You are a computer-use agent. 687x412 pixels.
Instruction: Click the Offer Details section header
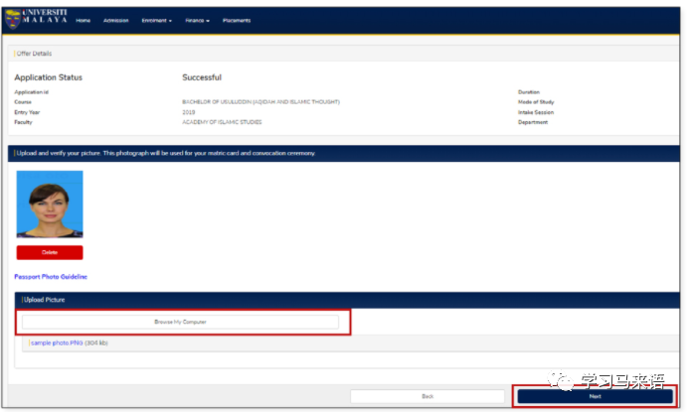point(35,53)
